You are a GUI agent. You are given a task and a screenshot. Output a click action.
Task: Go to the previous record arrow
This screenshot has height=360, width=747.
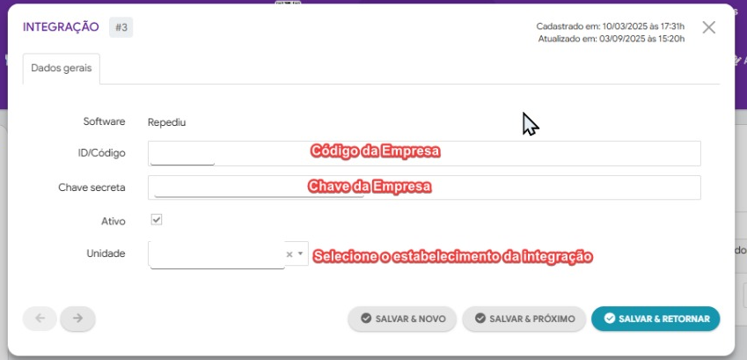[40, 319]
